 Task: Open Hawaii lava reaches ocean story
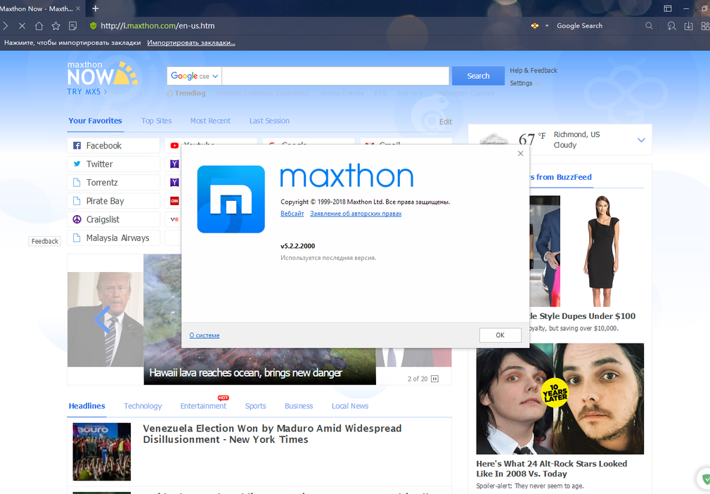pos(246,372)
